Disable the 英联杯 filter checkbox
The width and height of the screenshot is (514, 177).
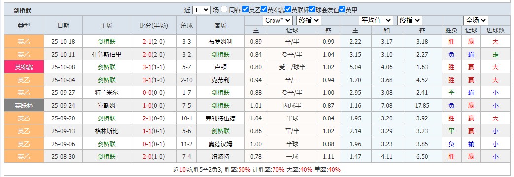(288, 9)
